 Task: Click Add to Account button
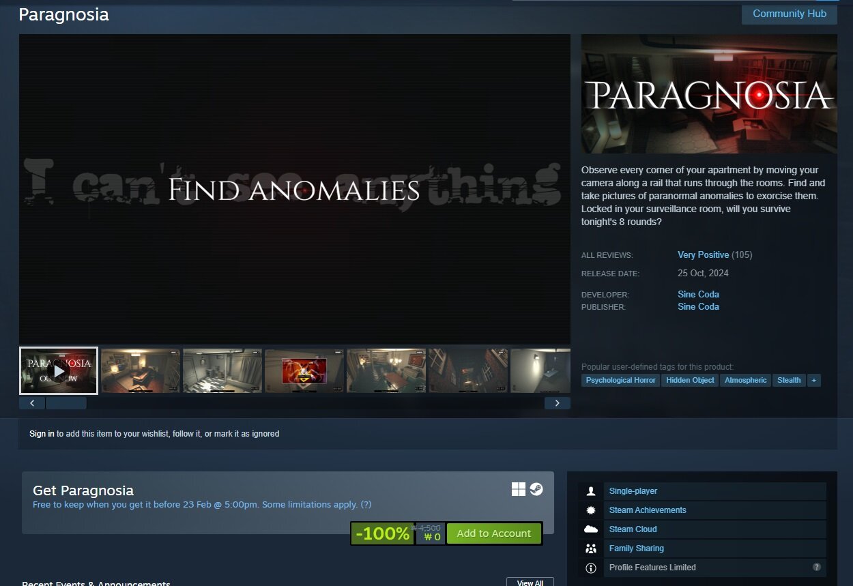click(493, 533)
